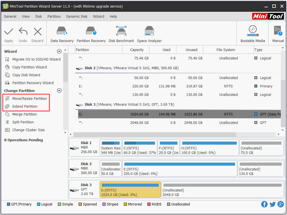The image size is (287, 215).
Task: Open the Facebook share icon
Action: point(264,204)
